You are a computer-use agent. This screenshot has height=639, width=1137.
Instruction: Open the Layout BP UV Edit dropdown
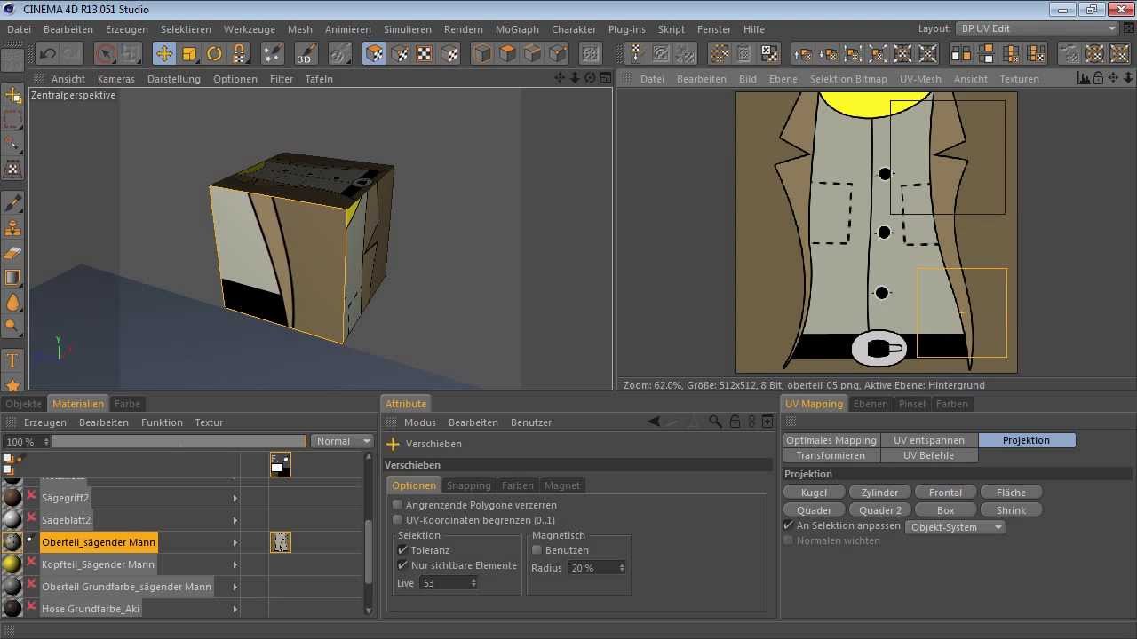[1037, 28]
